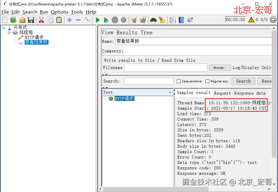Screen dimensions: 278x192
Task: Click the Cut scissors icon
Action: [41, 20]
